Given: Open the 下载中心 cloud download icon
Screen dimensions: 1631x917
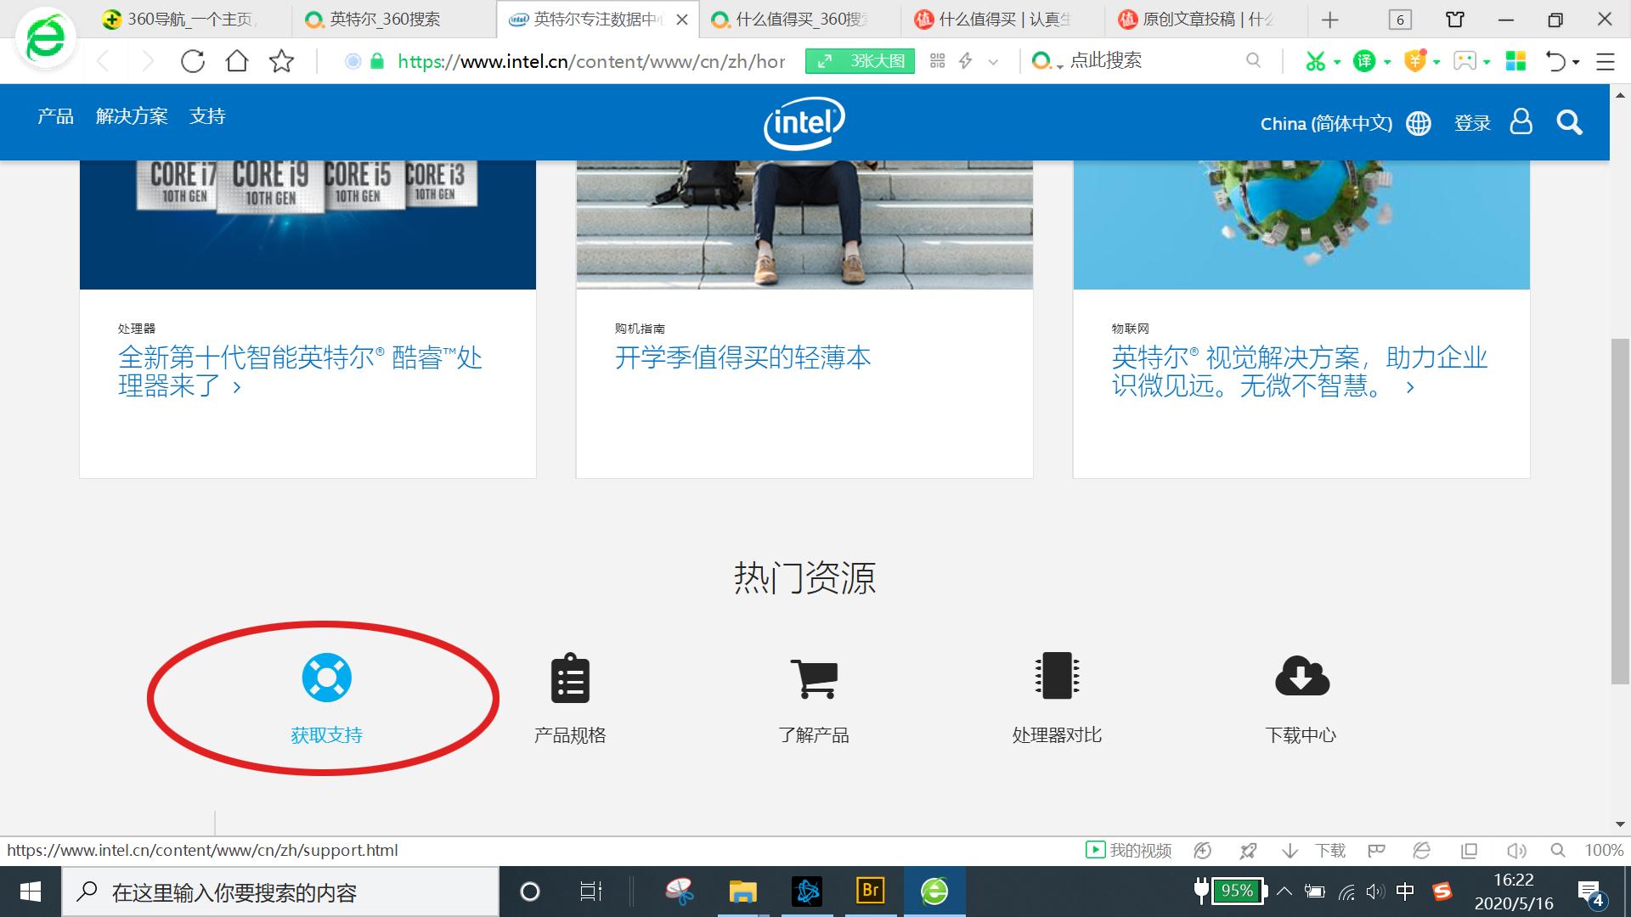Looking at the screenshot, I should click(x=1301, y=677).
